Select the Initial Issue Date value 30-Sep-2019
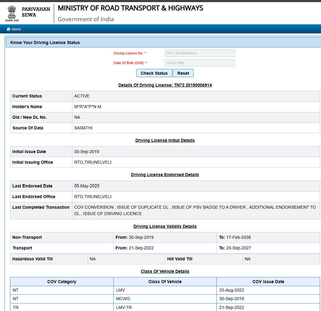This screenshot has width=321, height=311. click(87, 152)
